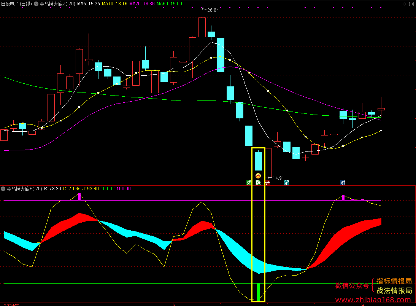Open the sub-chart indicator dropdown arrow
This screenshot has height=306, width=416.
(x=3, y=189)
